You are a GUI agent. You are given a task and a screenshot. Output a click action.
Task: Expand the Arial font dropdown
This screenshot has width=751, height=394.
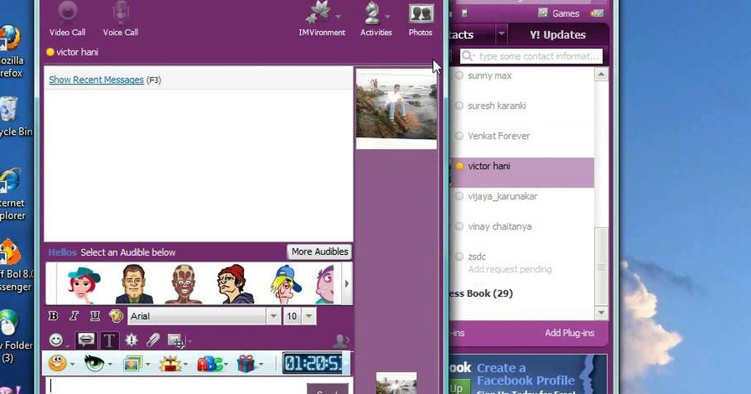point(273,316)
